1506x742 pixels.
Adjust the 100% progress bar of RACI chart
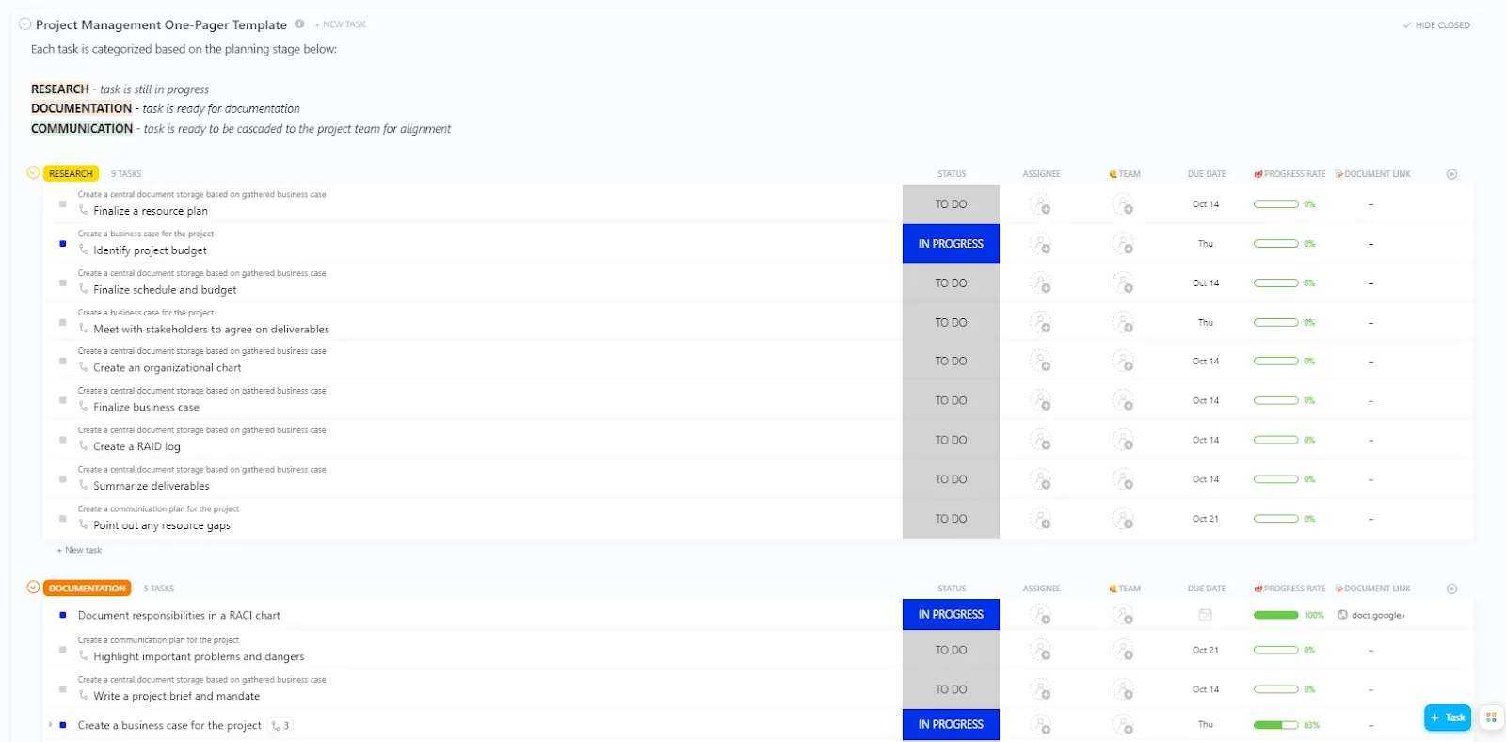pyautogui.click(x=1276, y=615)
